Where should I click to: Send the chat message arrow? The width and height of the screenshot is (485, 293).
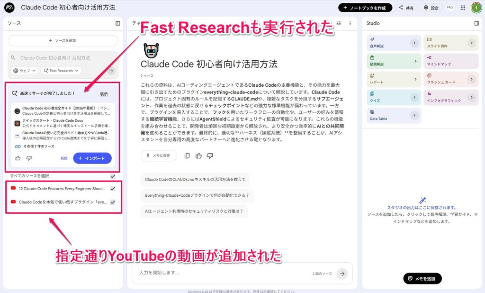click(x=342, y=274)
